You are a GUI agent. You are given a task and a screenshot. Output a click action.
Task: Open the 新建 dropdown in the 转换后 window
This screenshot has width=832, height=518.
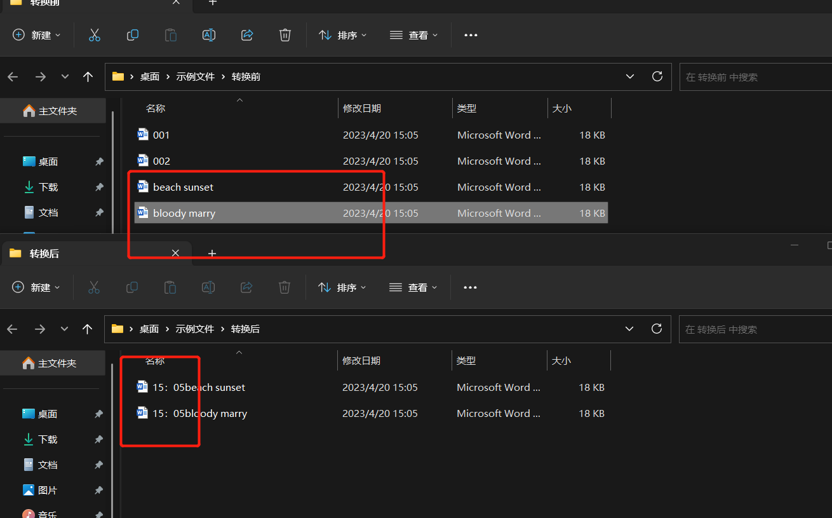click(x=36, y=287)
